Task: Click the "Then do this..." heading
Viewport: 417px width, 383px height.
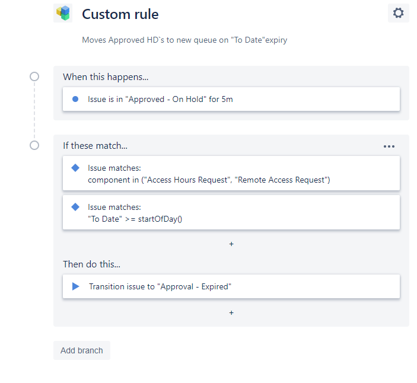Action: click(x=91, y=264)
